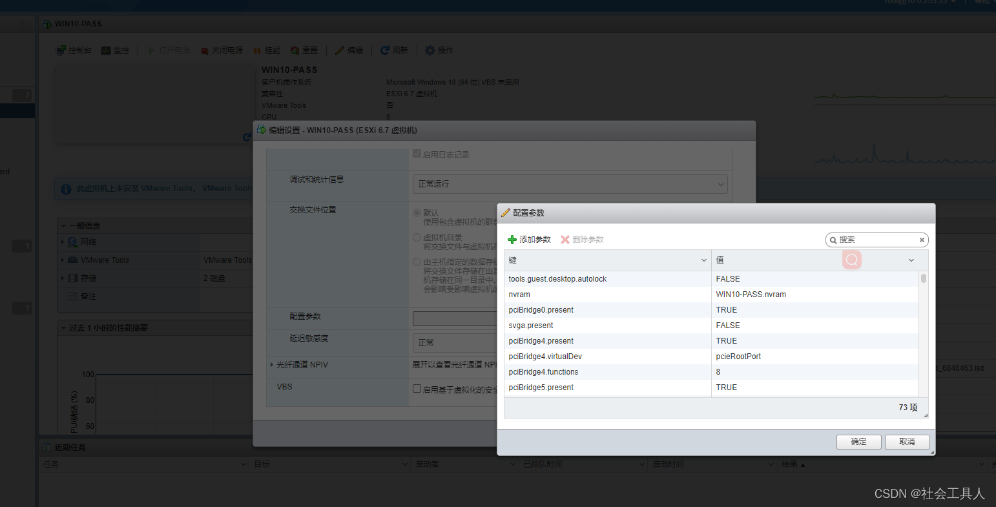996x507 pixels.
Task: Click the parameter search input field
Action: point(877,240)
